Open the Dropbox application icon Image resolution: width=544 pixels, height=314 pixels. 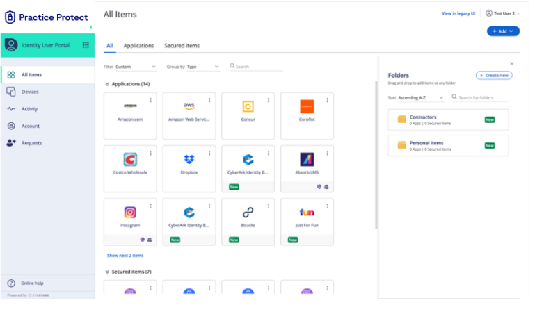(x=189, y=159)
